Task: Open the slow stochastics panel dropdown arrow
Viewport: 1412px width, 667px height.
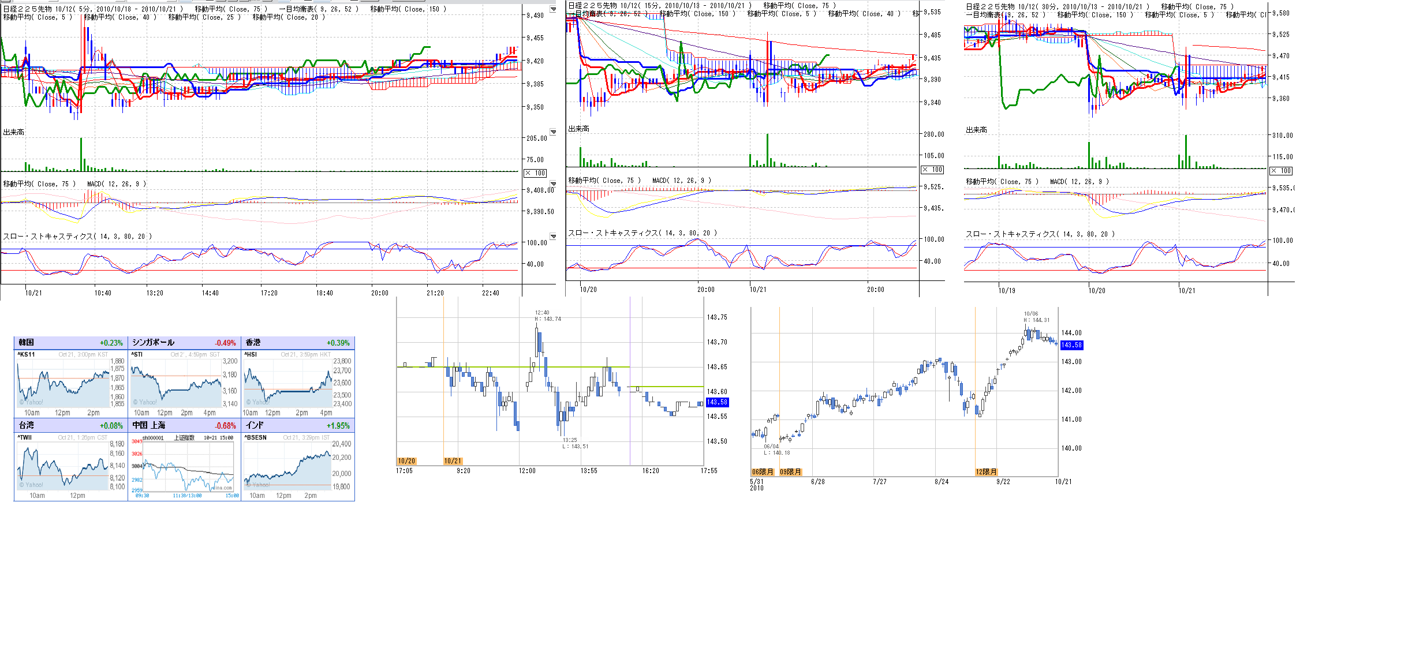Action: (553, 236)
